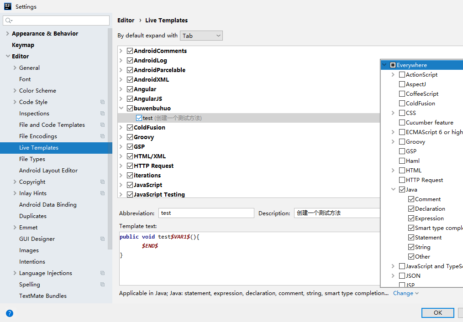Viewport: 463px width, 322px height.
Task: Click the Editor breadcrumb link
Action: pos(126,21)
